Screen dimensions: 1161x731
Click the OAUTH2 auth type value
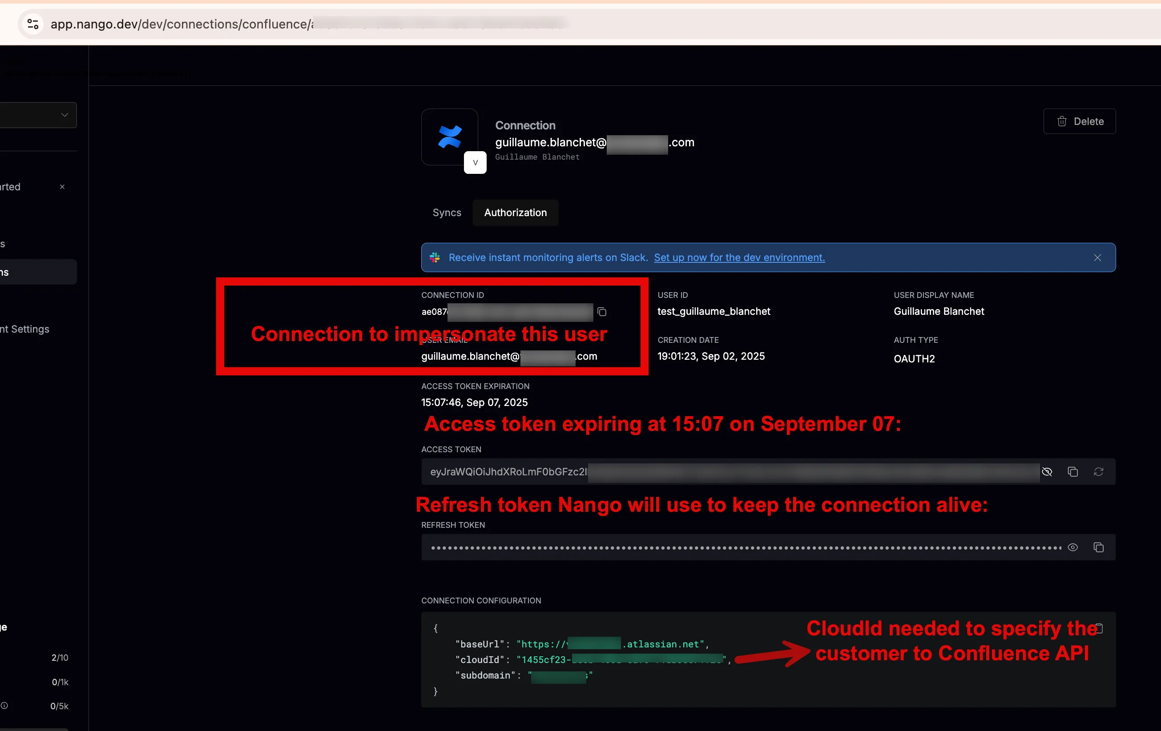coord(914,358)
